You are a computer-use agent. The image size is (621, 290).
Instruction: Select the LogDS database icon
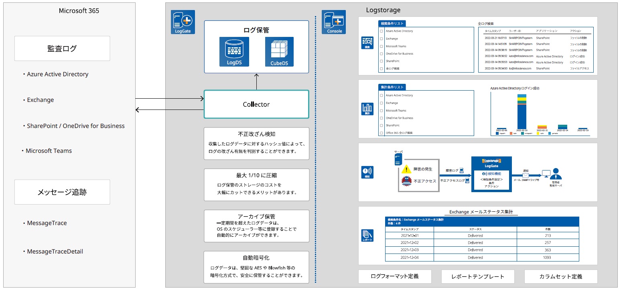(234, 52)
